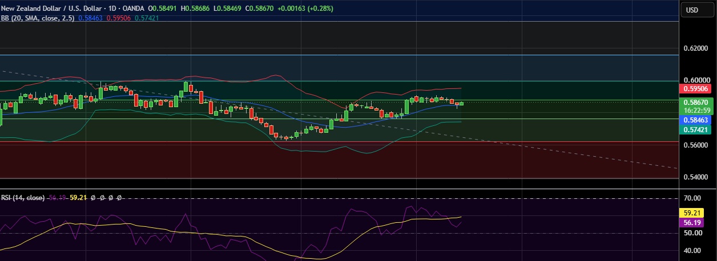
Task: Select the RSI (14, close) indicator legend
Action: tap(23, 198)
